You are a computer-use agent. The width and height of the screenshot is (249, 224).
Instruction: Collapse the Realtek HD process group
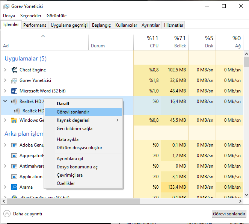pyautogui.click(x=5, y=101)
